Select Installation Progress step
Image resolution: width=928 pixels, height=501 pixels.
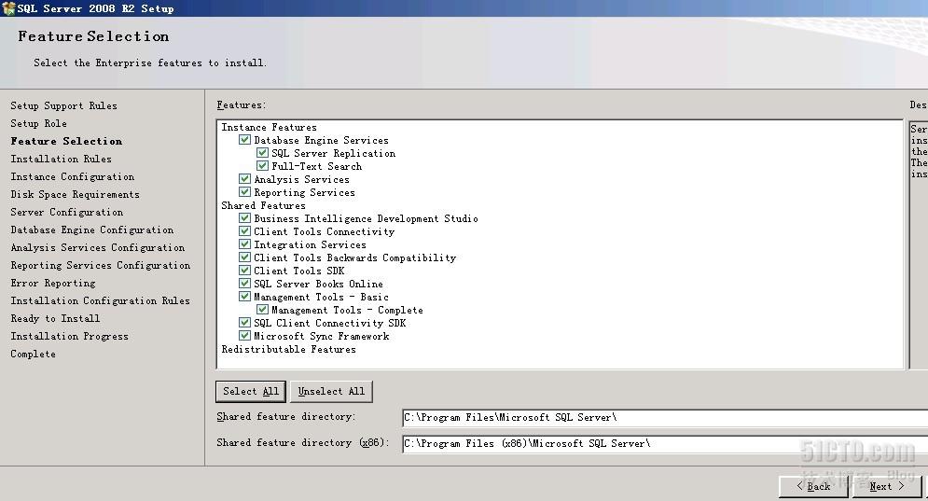(69, 337)
